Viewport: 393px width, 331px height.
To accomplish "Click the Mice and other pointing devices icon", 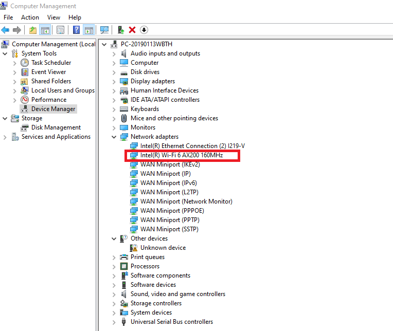I will coord(124,118).
